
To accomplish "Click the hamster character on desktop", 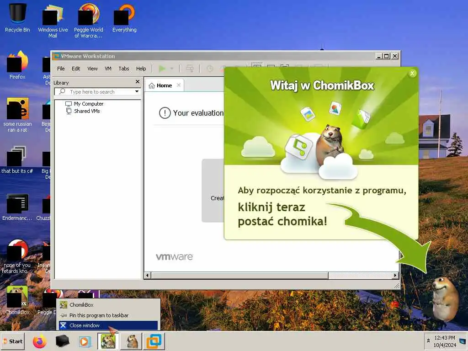I will point(445,298).
